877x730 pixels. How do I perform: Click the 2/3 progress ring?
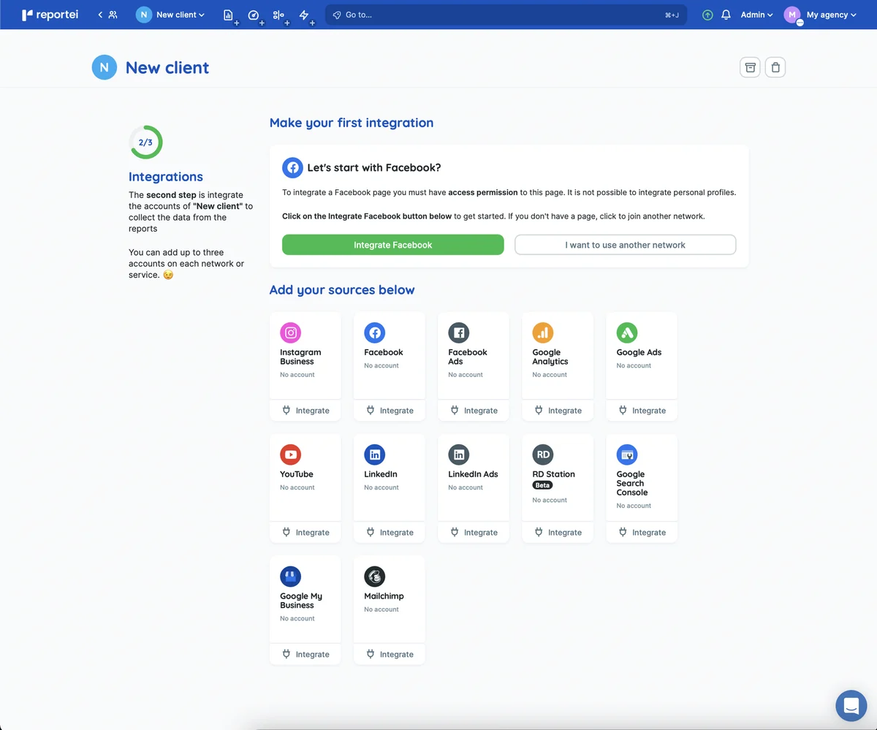tap(145, 142)
